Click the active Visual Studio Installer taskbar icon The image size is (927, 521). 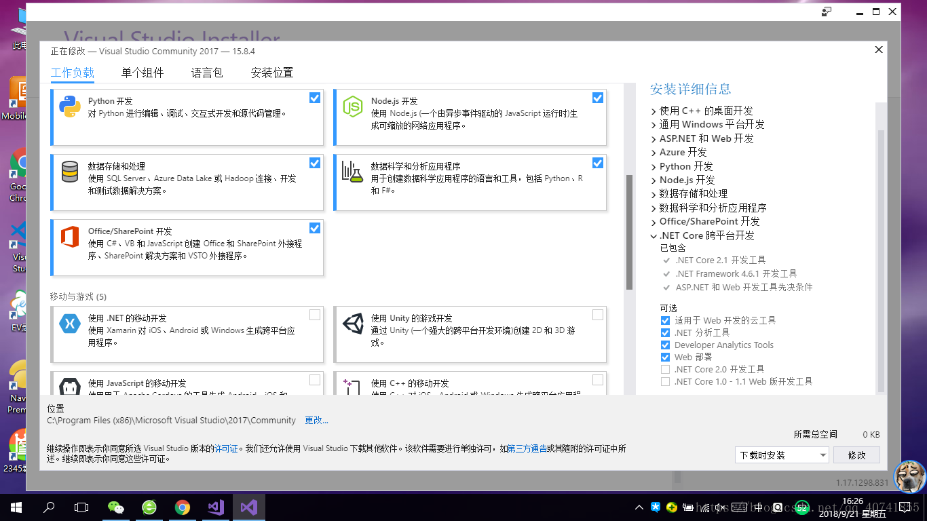(x=249, y=507)
